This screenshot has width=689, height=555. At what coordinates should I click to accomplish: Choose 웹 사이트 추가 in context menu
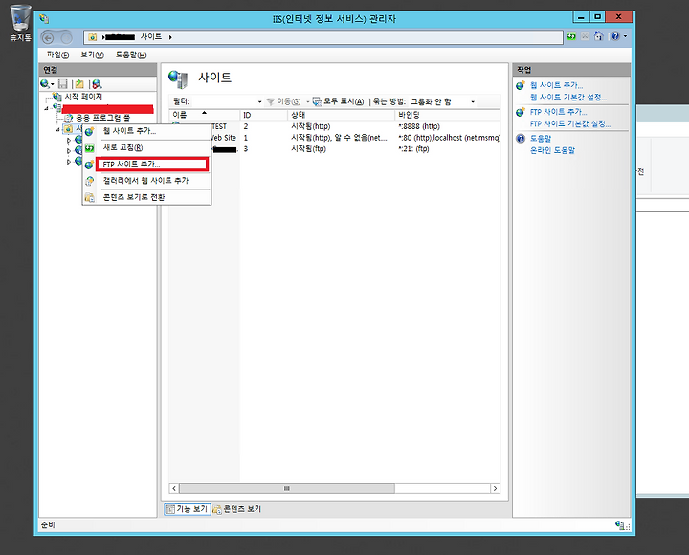[146, 131]
